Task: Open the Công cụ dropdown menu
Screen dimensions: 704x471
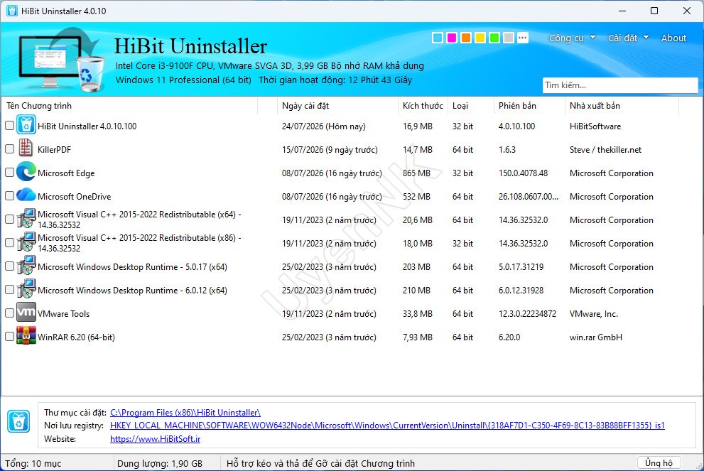Action: pos(572,38)
